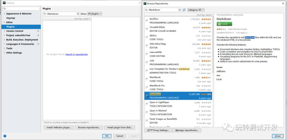Click the refresh icon beside the repository search
287x140 pixels.
[x=184, y=10]
